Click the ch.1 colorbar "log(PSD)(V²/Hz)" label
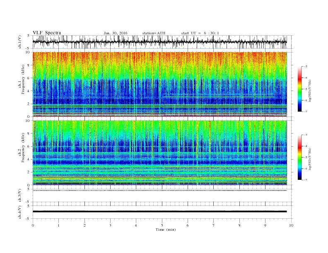This screenshot has width=328, height=253. point(310,91)
